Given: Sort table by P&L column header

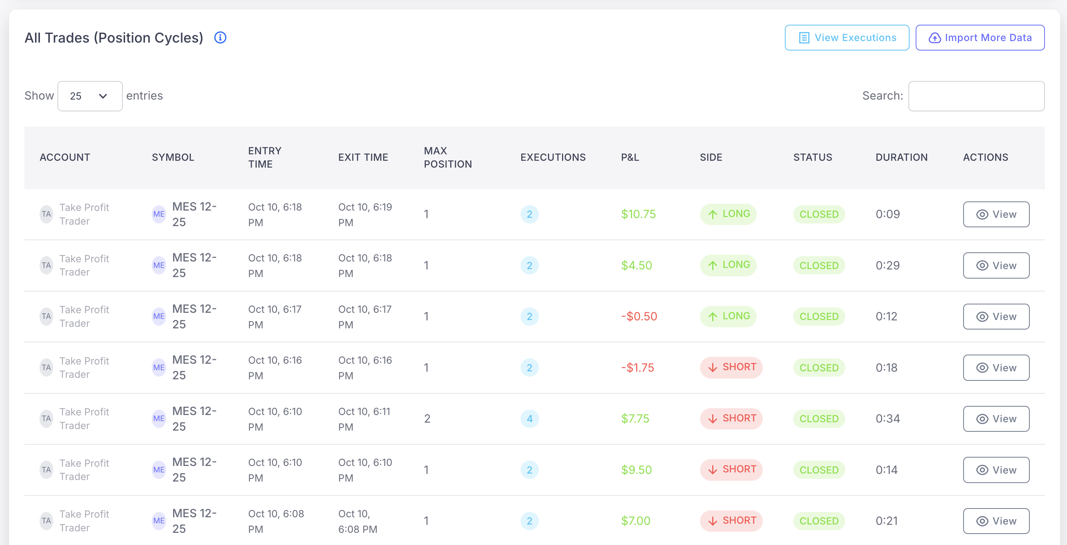Looking at the screenshot, I should [x=630, y=157].
